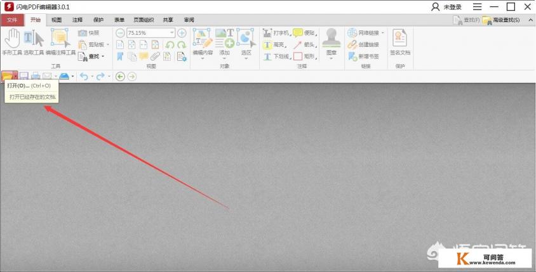
Task: Click the zoom in plus button
Action: [182, 33]
